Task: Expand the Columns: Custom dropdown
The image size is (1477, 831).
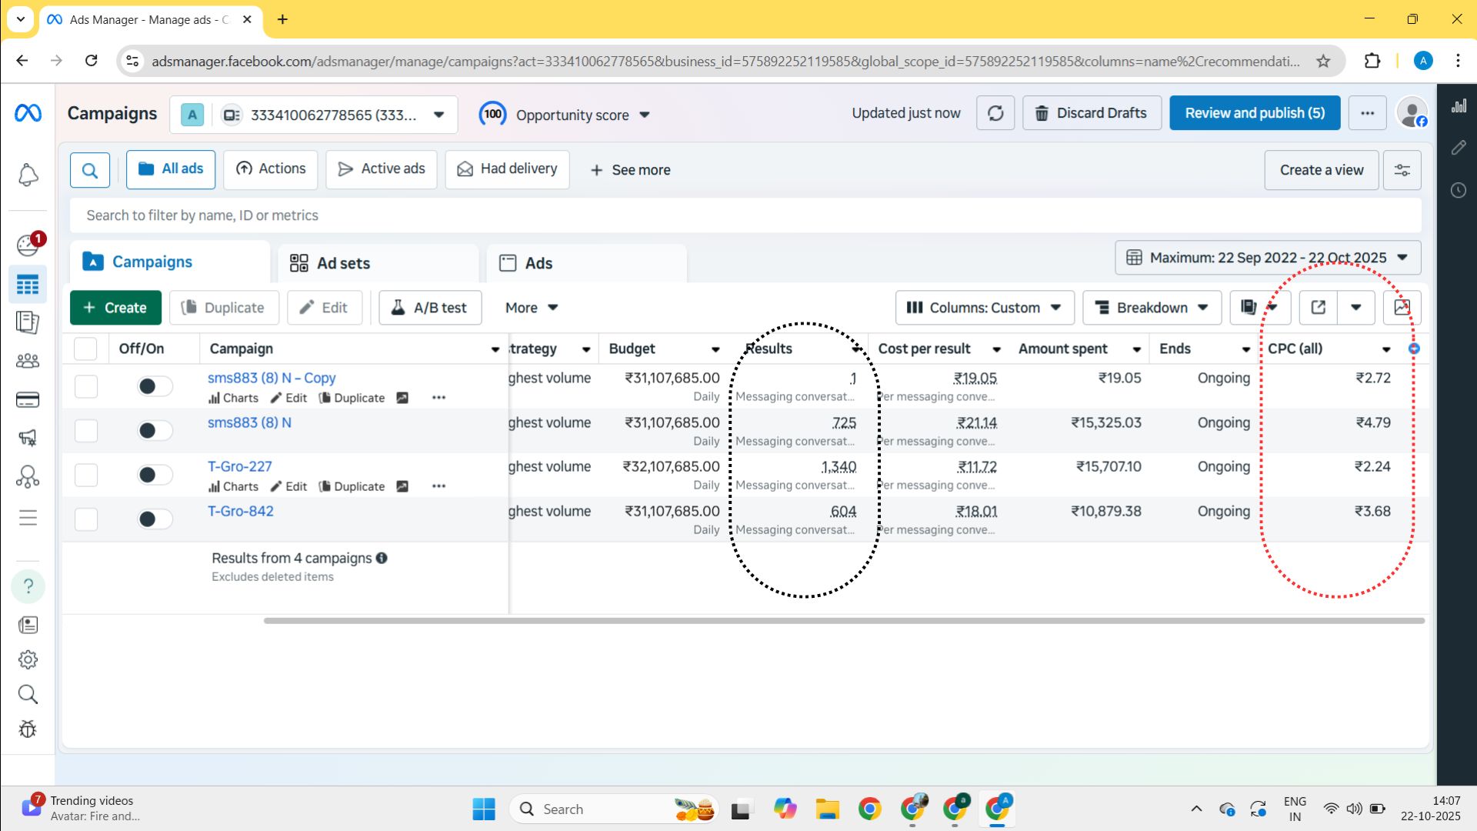Action: pos(984,307)
